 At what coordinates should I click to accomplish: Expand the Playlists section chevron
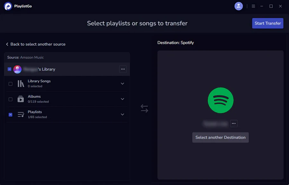point(122,114)
